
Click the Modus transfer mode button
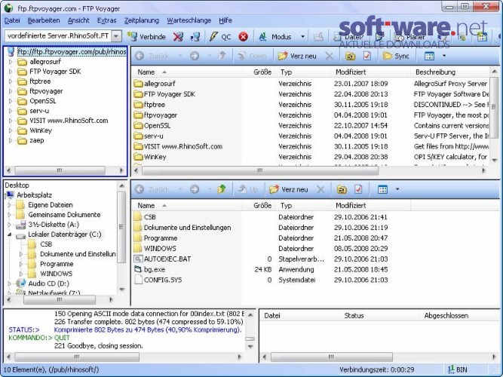coord(275,37)
